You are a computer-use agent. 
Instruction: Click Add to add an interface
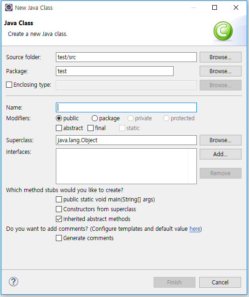[x=221, y=154]
